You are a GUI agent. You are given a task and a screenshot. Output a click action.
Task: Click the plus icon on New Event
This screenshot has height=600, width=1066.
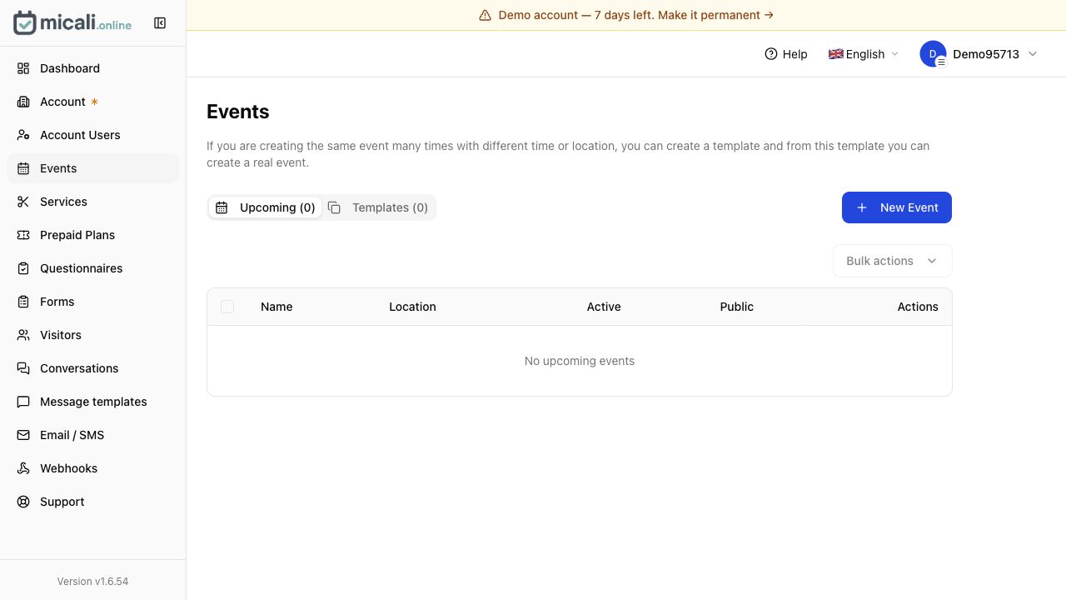click(862, 207)
